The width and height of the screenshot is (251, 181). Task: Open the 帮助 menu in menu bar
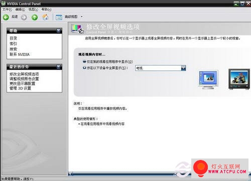tap(46, 9)
